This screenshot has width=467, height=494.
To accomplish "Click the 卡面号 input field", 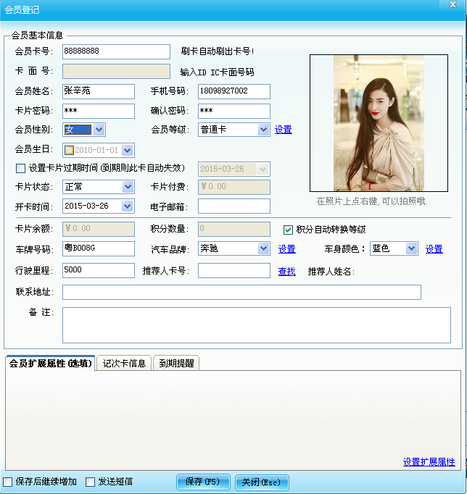I will pos(116,71).
